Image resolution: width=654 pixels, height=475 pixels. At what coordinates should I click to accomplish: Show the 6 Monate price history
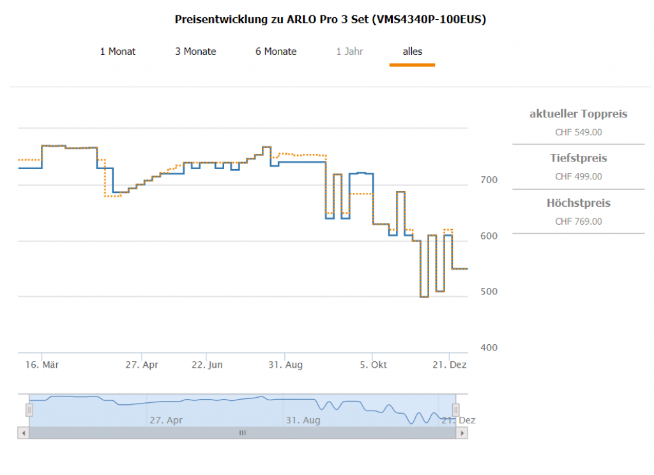[276, 52]
